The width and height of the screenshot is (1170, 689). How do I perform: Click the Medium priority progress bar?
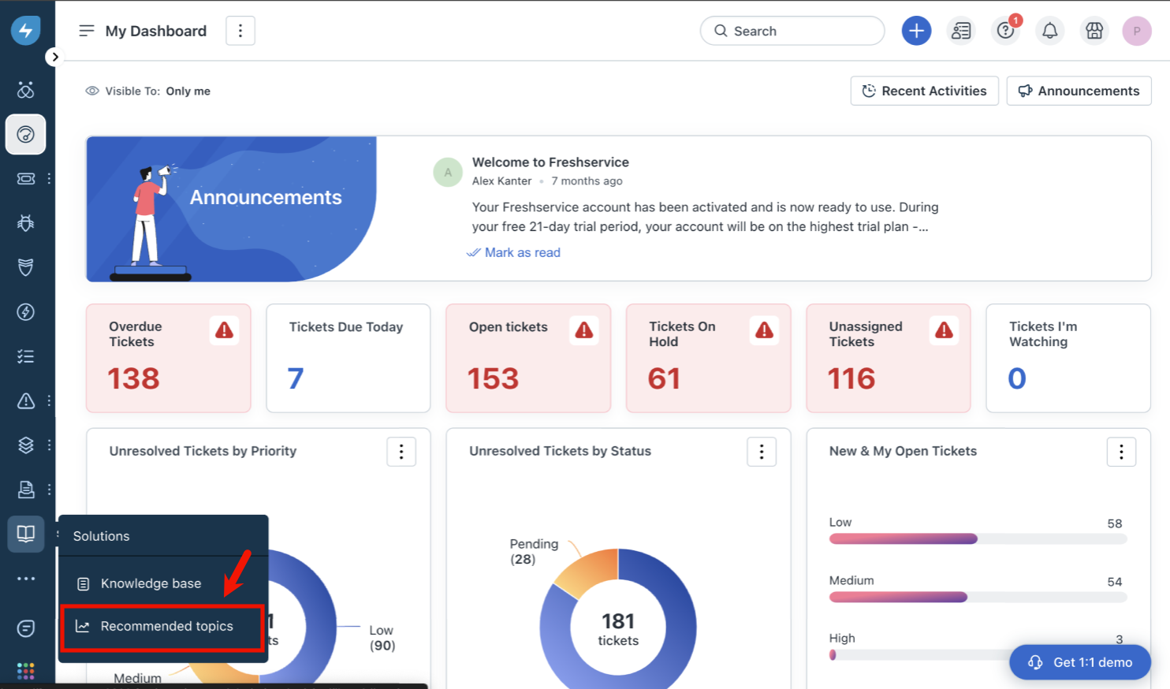(x=978, y=598)
